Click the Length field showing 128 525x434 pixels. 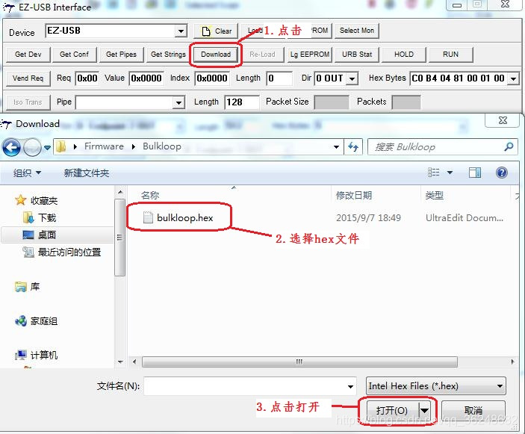[242, 102]
